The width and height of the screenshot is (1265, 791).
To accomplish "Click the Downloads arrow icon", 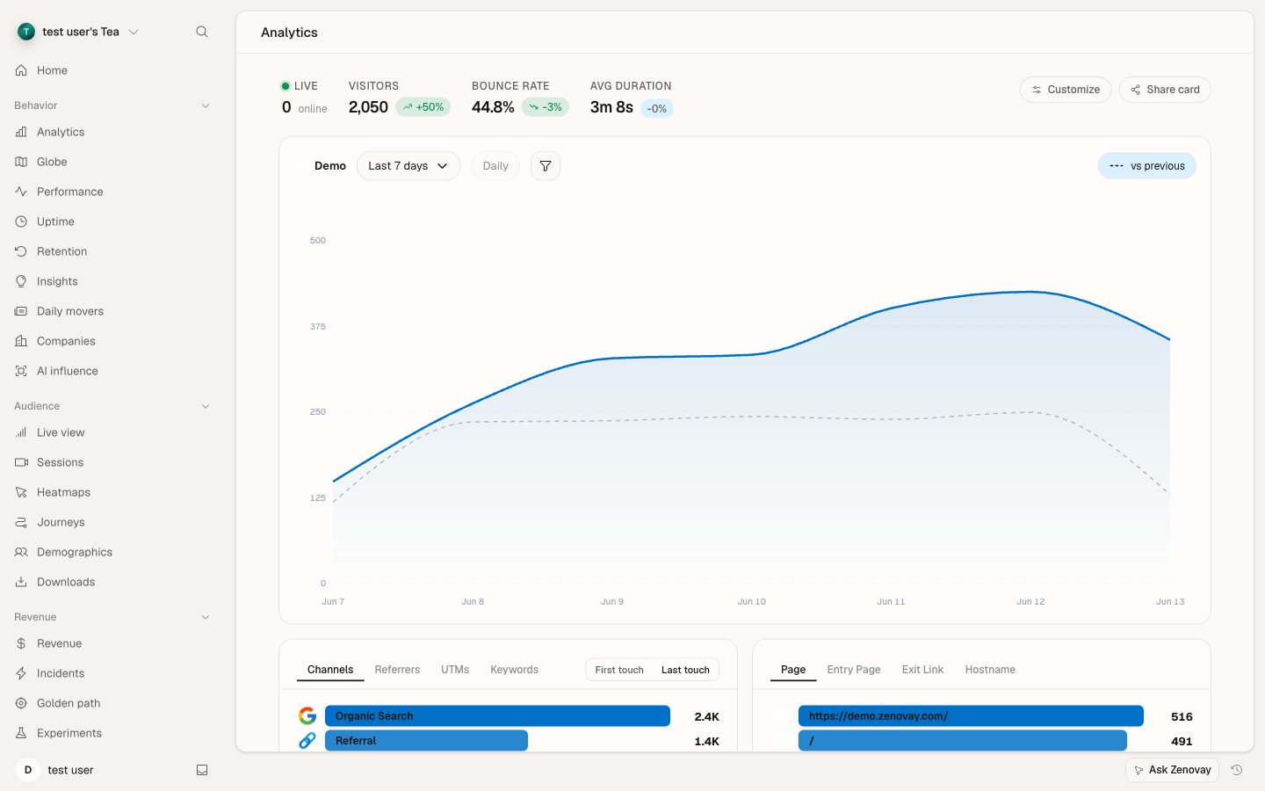I will pyautogui.click(x=21, y=582).
